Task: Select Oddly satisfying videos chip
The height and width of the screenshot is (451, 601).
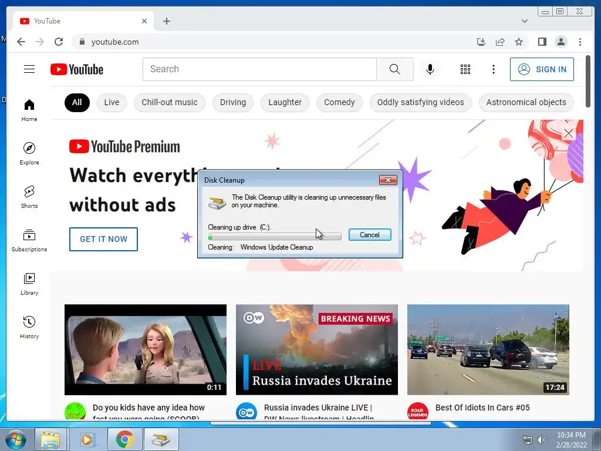Action: [420, 102]
